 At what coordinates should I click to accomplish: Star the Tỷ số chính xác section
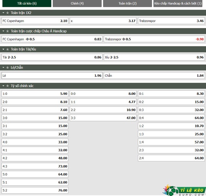point(7,86)
